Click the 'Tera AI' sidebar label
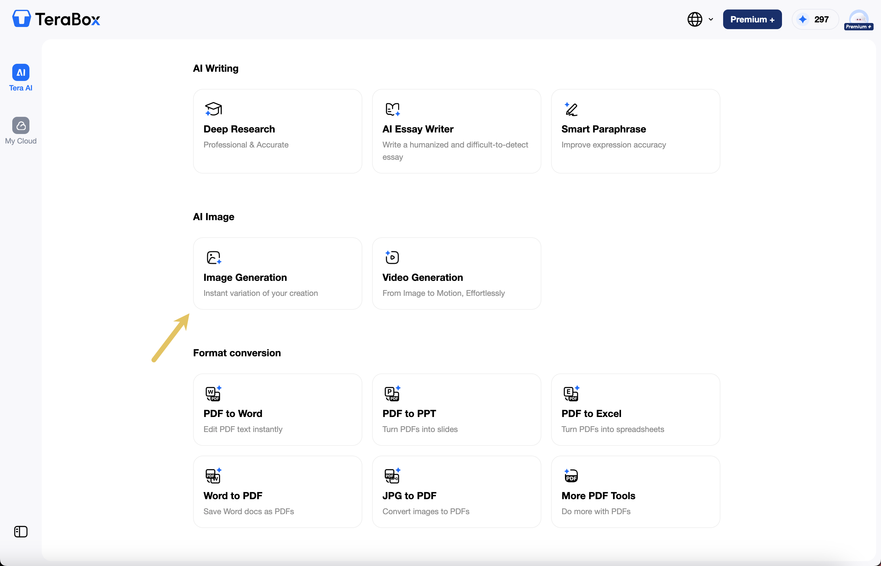Viewport: 881px width, 566px height. [x=21, y=88]
